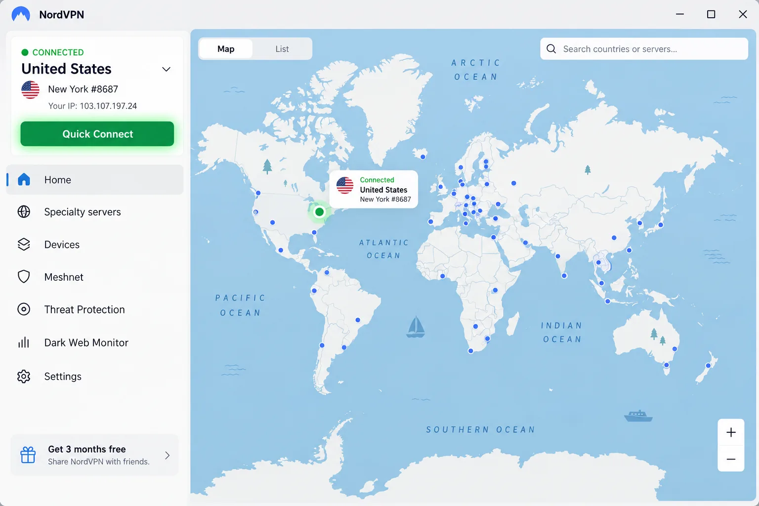Click the Settings gear icon
Image resolution: width=759 pixels, height=506 pixels.
(x=24, y=377)
